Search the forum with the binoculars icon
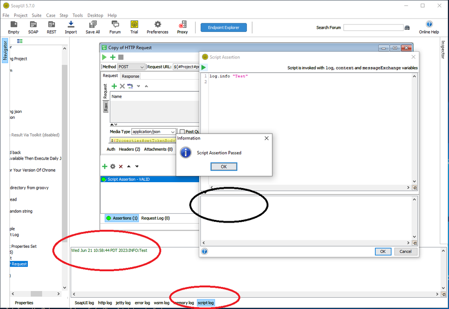 click(407, 27)
